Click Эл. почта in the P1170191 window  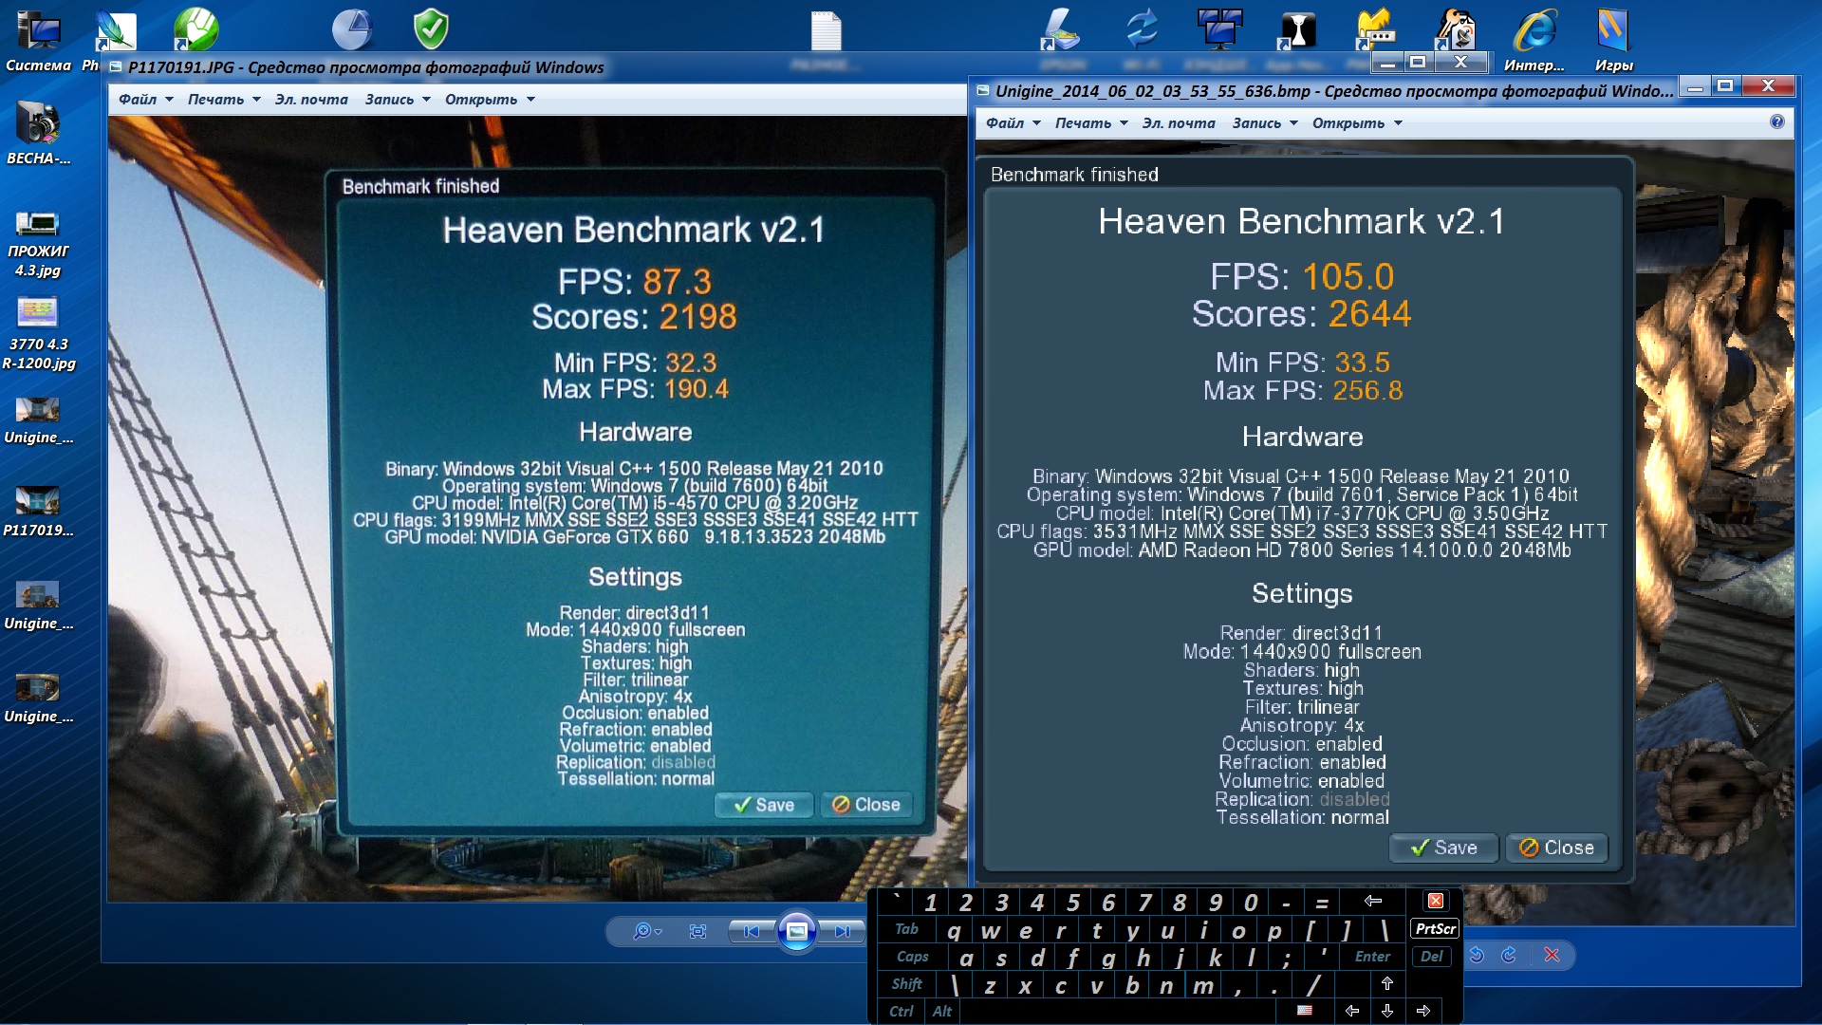(311, 99)
